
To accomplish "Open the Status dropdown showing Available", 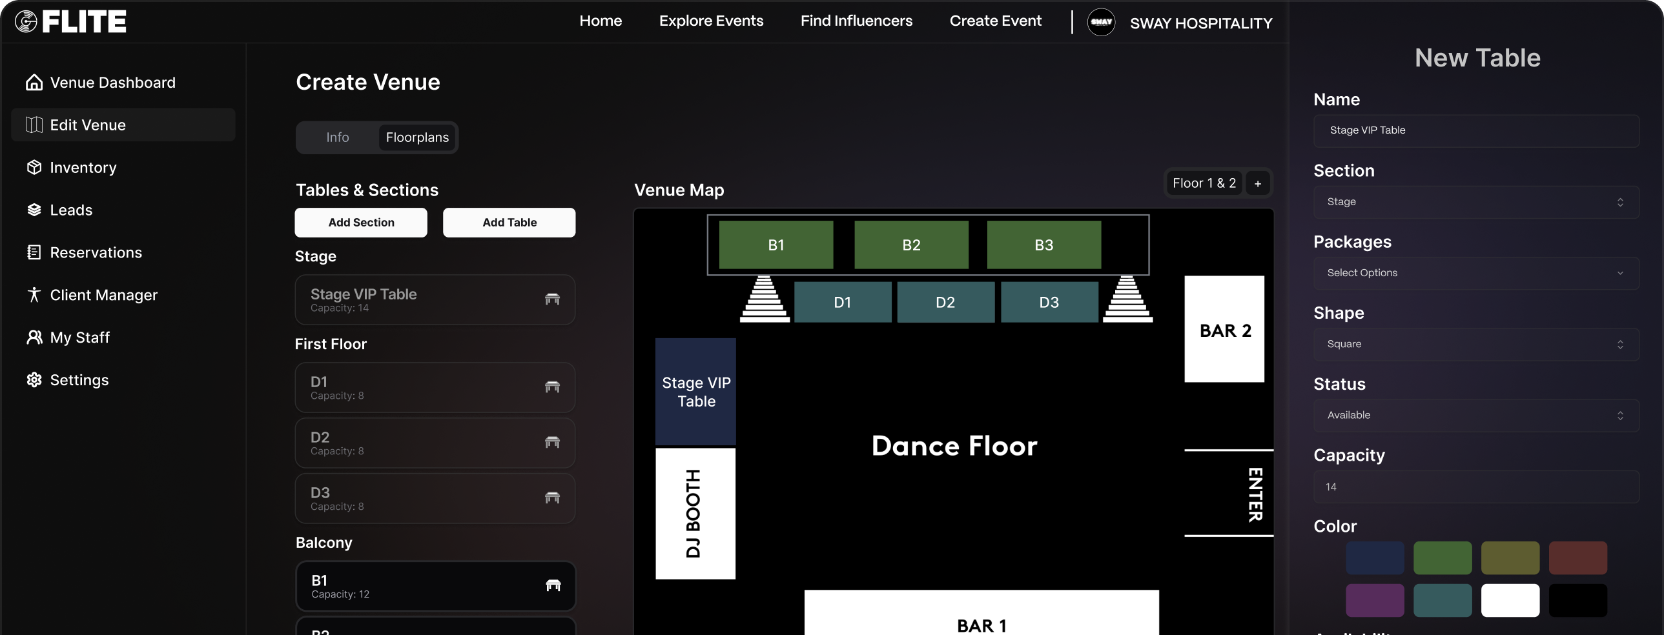I will click(1475, 415).
